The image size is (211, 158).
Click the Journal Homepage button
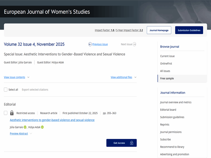(159, 30)
